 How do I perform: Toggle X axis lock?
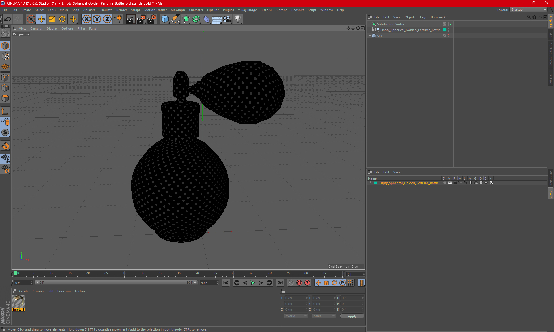(86, 19)
